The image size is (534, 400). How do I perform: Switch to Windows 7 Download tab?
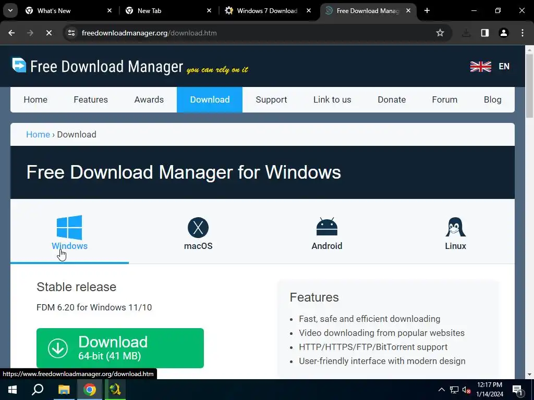coord(269,10)
